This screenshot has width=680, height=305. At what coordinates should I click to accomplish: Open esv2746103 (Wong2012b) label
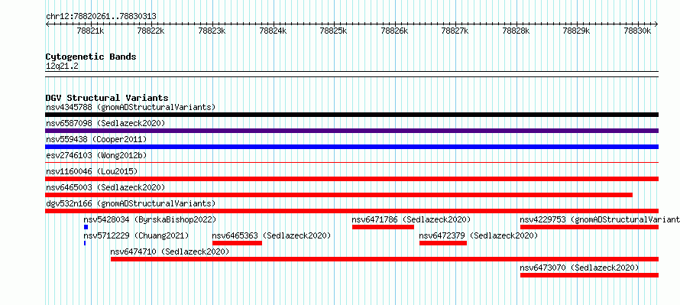coord(96,155)
